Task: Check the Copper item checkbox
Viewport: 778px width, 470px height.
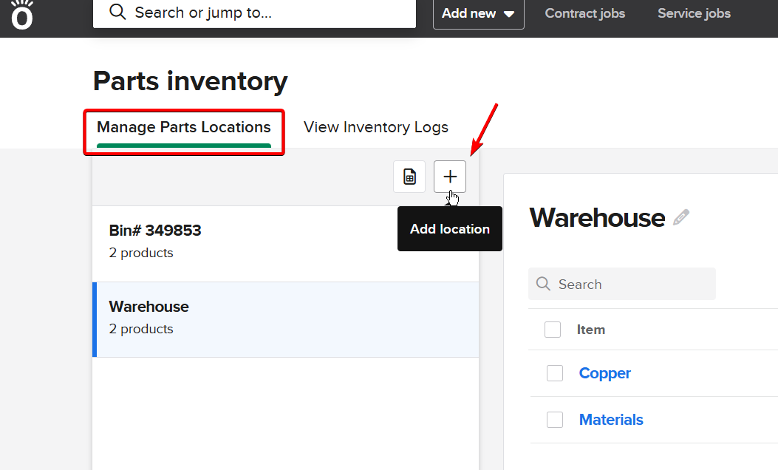Action: tap(555, 373)
